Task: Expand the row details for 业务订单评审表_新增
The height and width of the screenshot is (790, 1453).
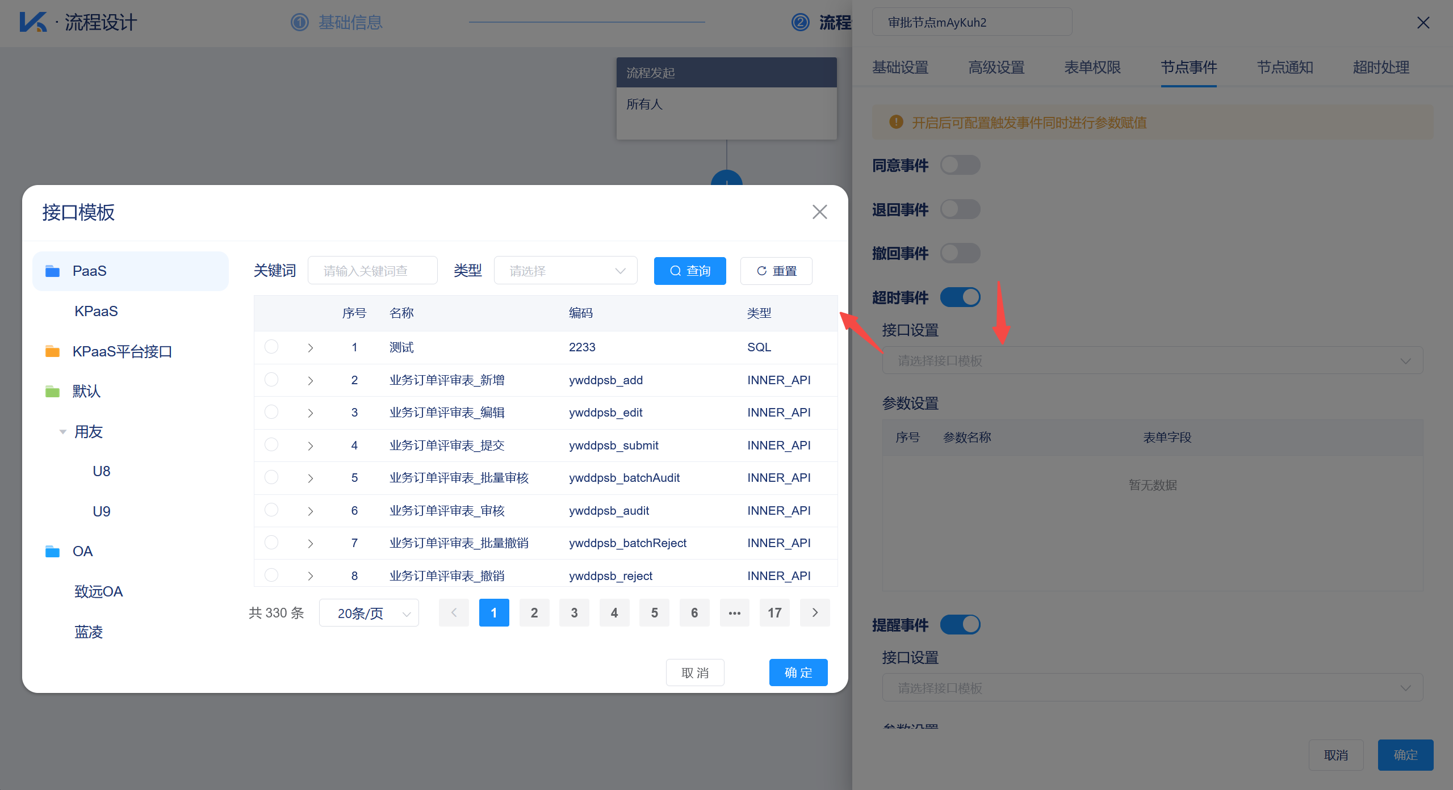Action: 310,380
